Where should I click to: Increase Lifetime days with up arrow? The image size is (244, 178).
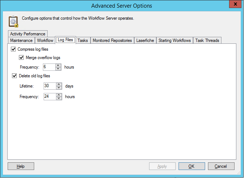pos(59,84)
